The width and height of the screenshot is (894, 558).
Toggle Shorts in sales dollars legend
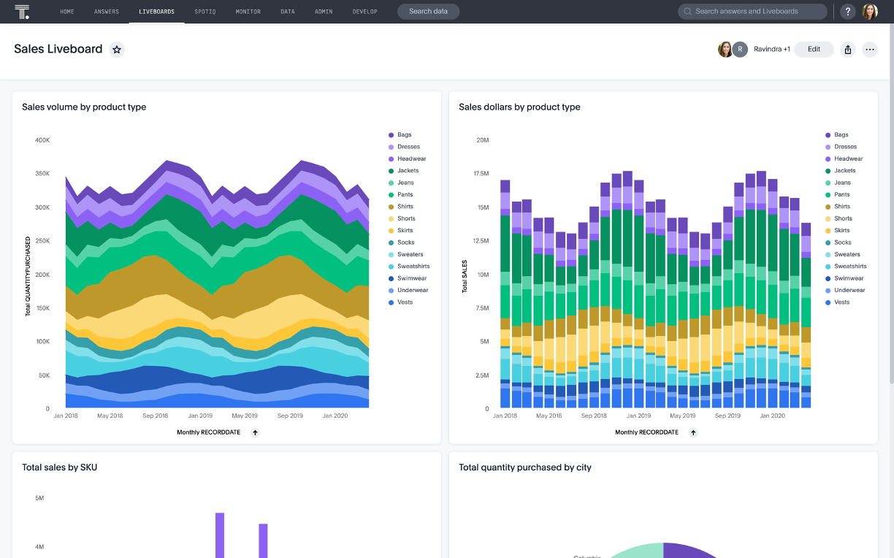(838, 218)
